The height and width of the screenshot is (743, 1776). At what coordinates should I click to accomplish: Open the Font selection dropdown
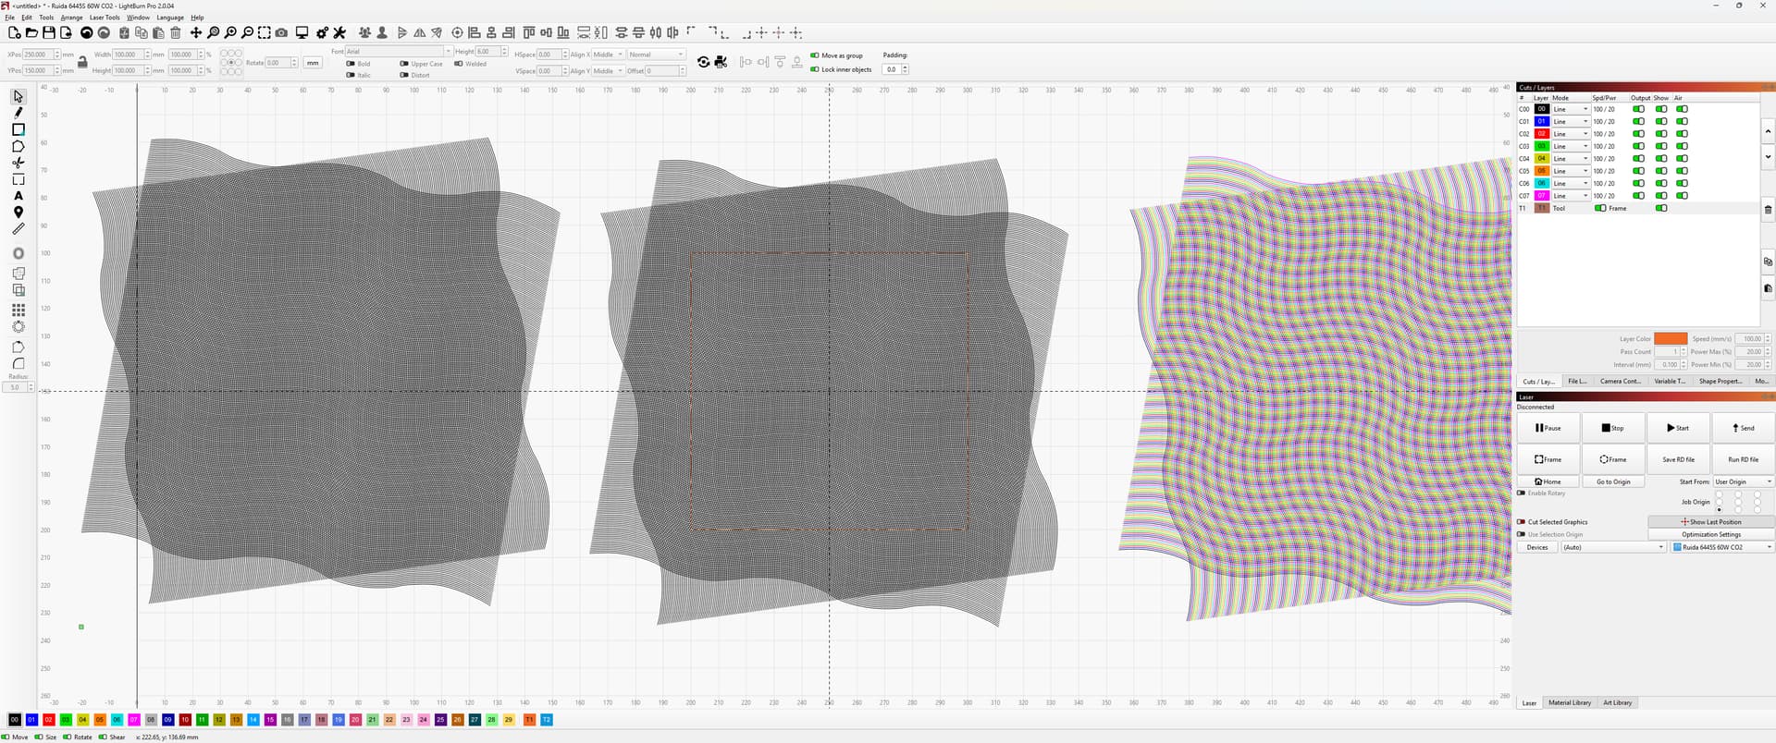pos(399,52)
